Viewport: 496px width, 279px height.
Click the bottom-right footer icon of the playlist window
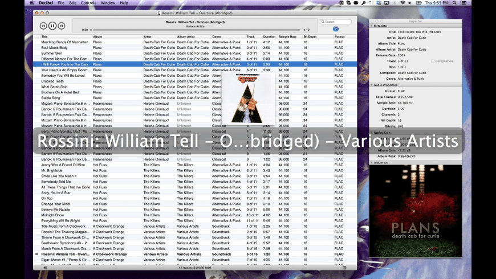click(344, 268)
